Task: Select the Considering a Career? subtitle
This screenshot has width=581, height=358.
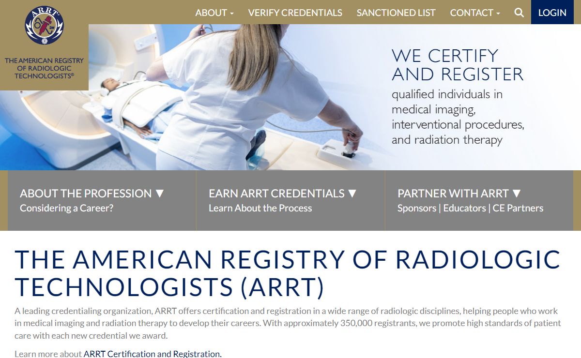Action: (x=67, y=208)
